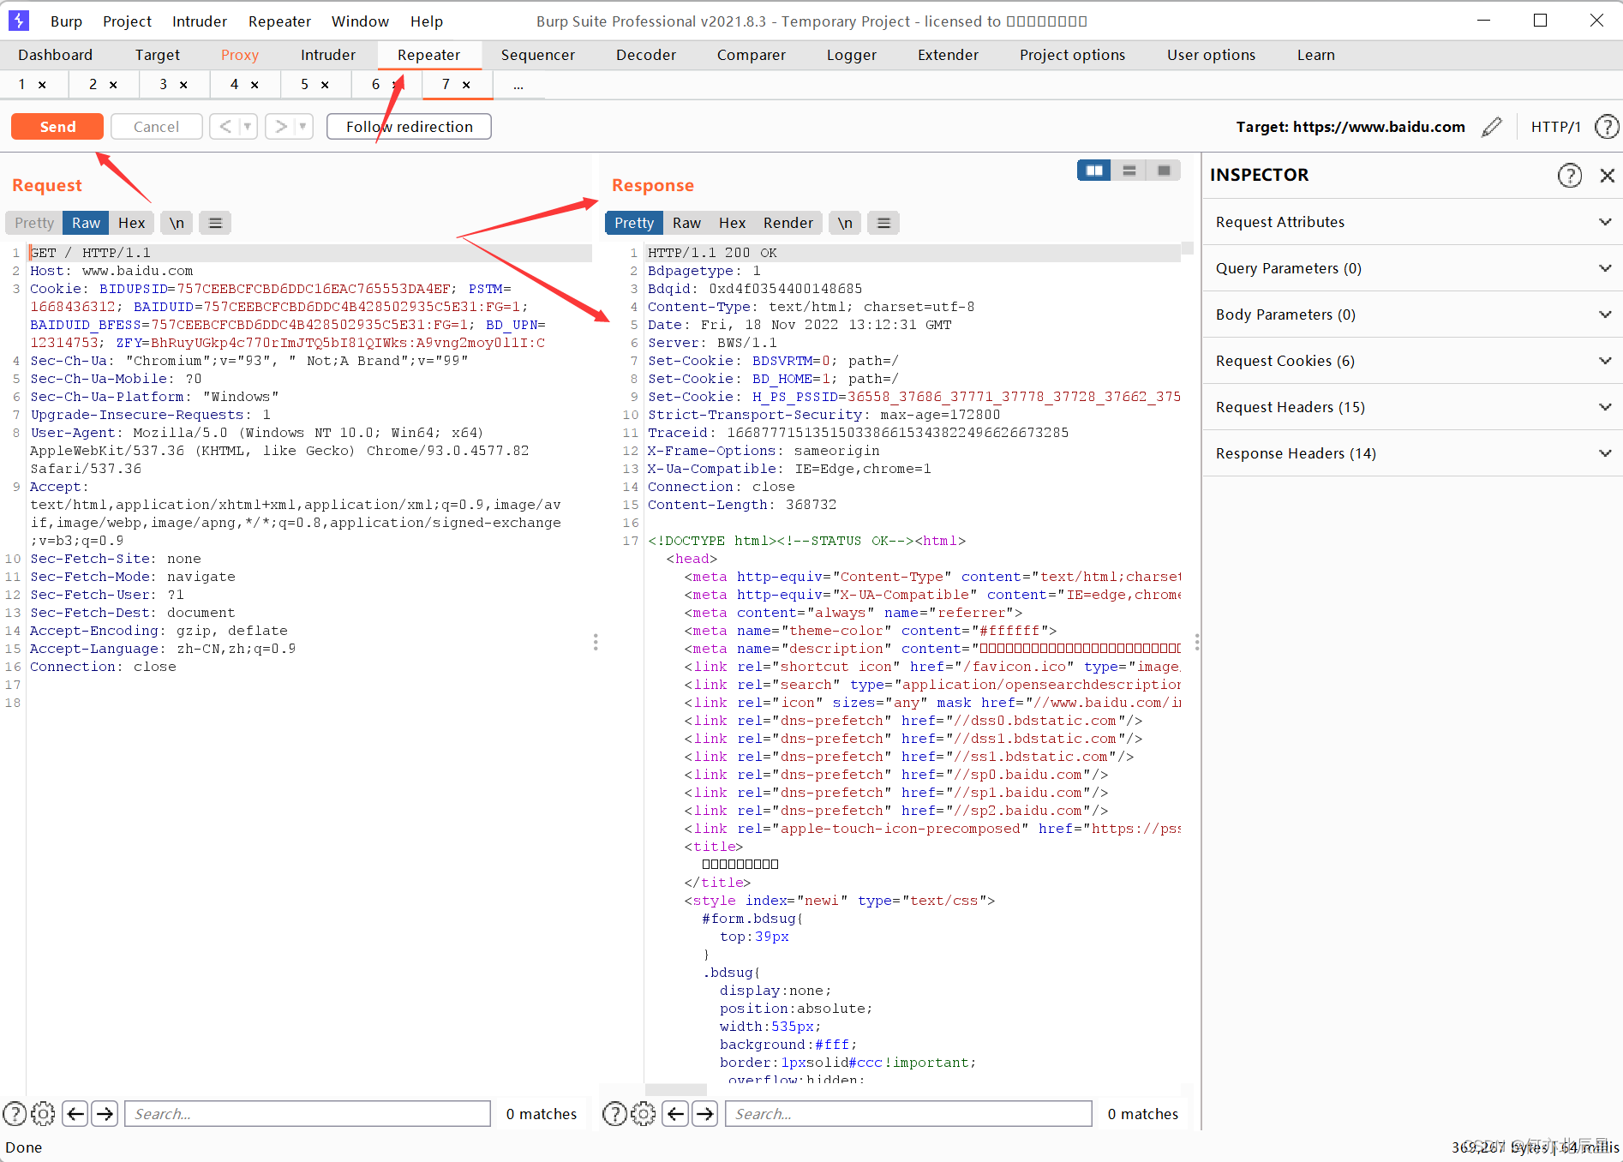
Task: Open request panel actions menu icon
Action: tap(215, 223)
